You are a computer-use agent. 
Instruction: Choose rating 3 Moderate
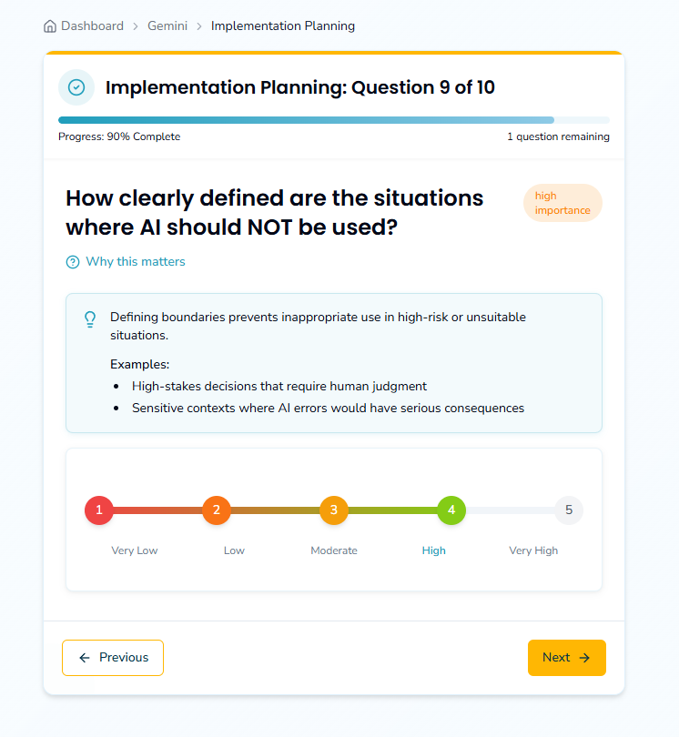[x=334, y=510]
